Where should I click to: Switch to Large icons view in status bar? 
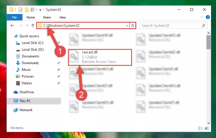(x=207, y=128)
